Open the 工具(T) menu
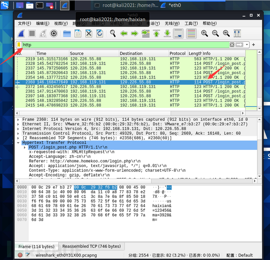Screen dimensions: 270x260 click(x=191, y=24)
